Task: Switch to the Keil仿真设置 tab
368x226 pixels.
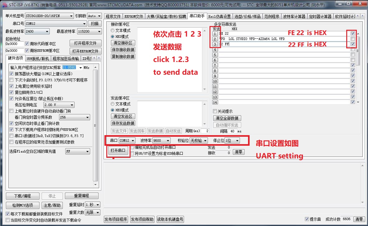Action: [219, 16]
